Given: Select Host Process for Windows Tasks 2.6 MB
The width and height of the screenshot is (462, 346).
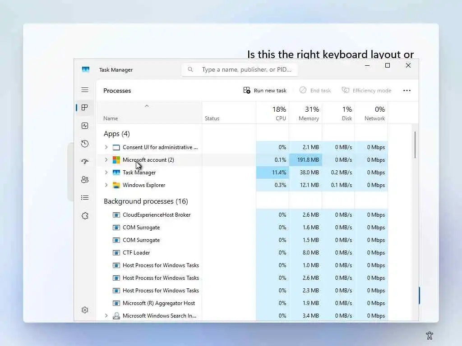Looking at the screenshot, I should (242, 278).
